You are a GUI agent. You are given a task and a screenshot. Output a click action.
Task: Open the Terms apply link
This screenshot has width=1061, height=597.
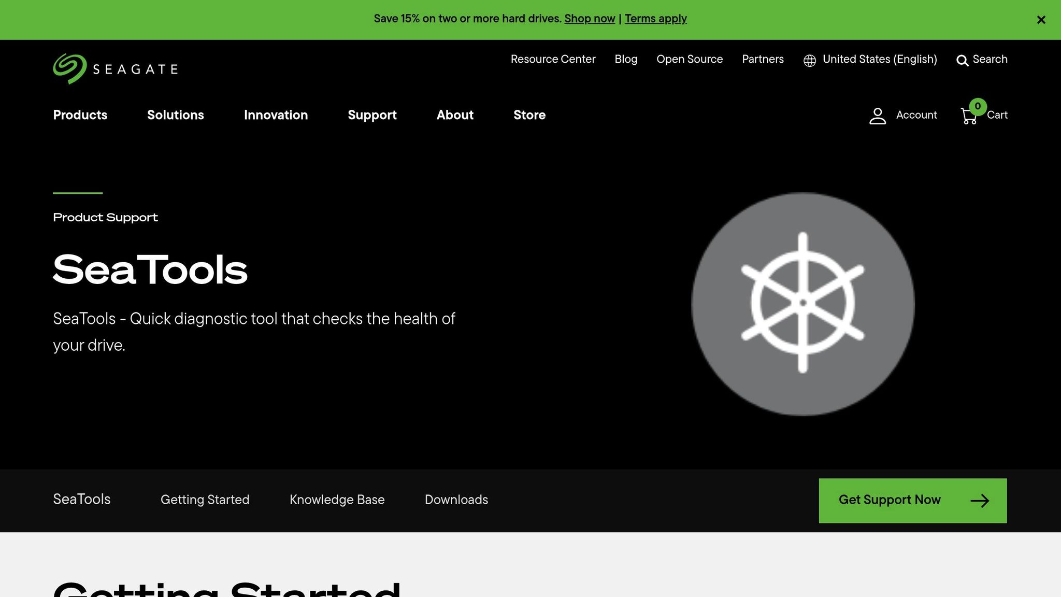click(655, 19)
